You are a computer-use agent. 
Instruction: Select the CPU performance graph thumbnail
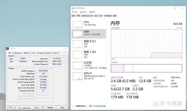pyautogui.click(x=77, y=24)
